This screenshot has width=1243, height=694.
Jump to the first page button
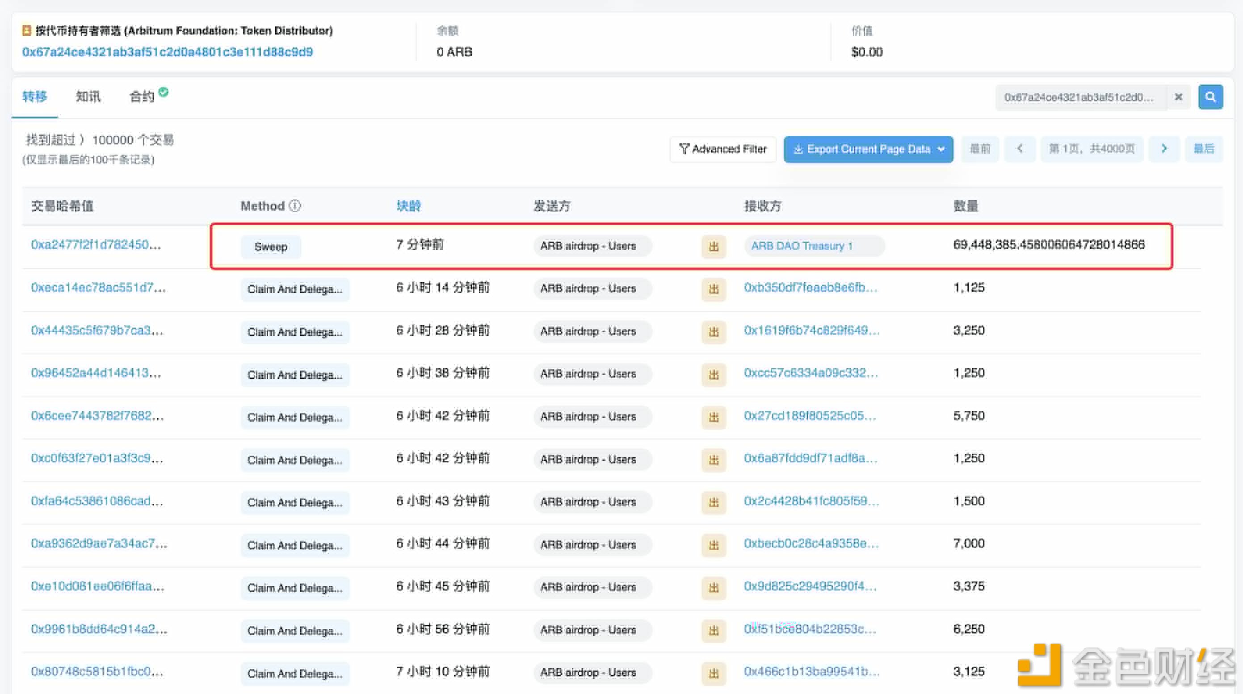(980, 149)
